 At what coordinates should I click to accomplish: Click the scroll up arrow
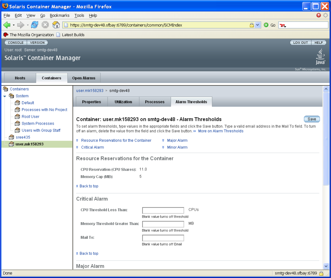click(x=326, y=89)
